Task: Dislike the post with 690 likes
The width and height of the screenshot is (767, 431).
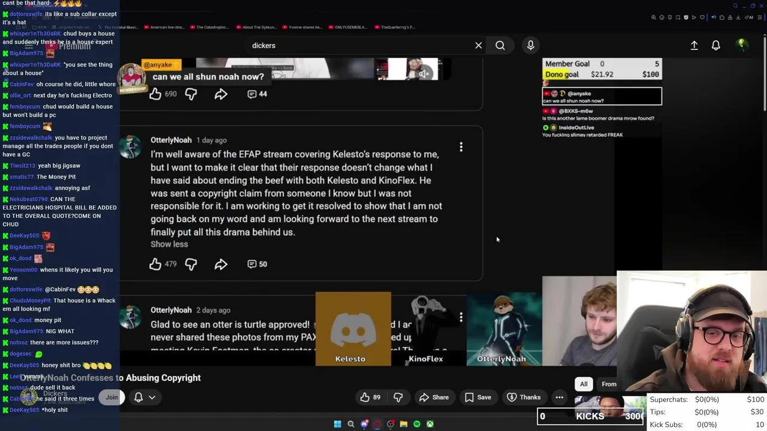Action: pos(191,94)
